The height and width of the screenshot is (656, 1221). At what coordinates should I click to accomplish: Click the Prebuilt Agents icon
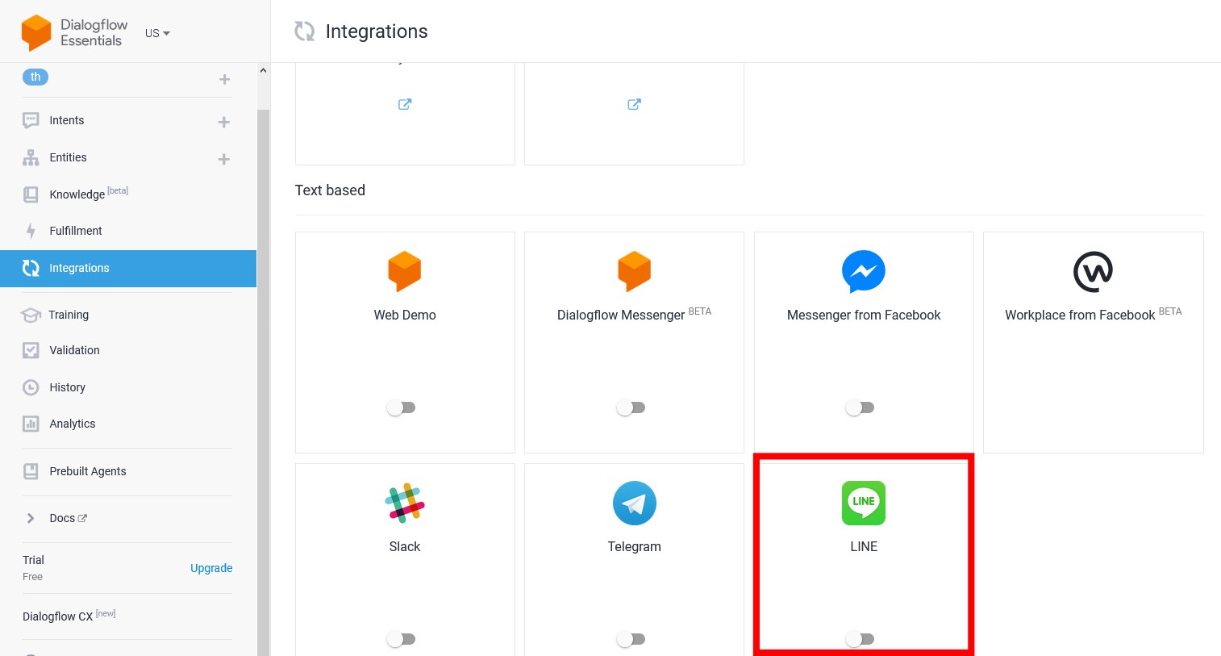31,471
